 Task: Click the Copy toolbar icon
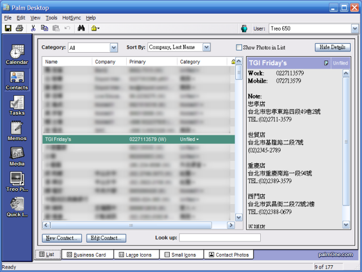pyautogui.click(x=44, y=28)
